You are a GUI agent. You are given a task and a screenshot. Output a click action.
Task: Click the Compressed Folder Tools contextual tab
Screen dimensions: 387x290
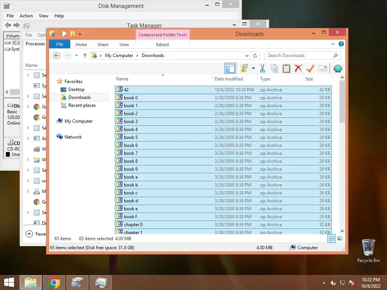tap(163, 35)
